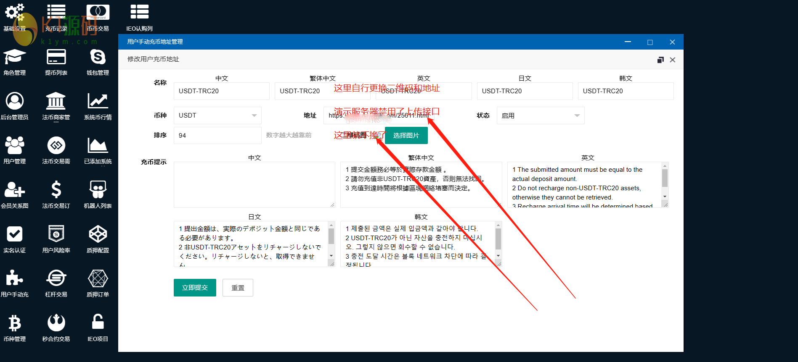Maximize the 用户手动充币地址管理 window
The height and width of the screenshot is (362, 798).
[x=650, y=42]
